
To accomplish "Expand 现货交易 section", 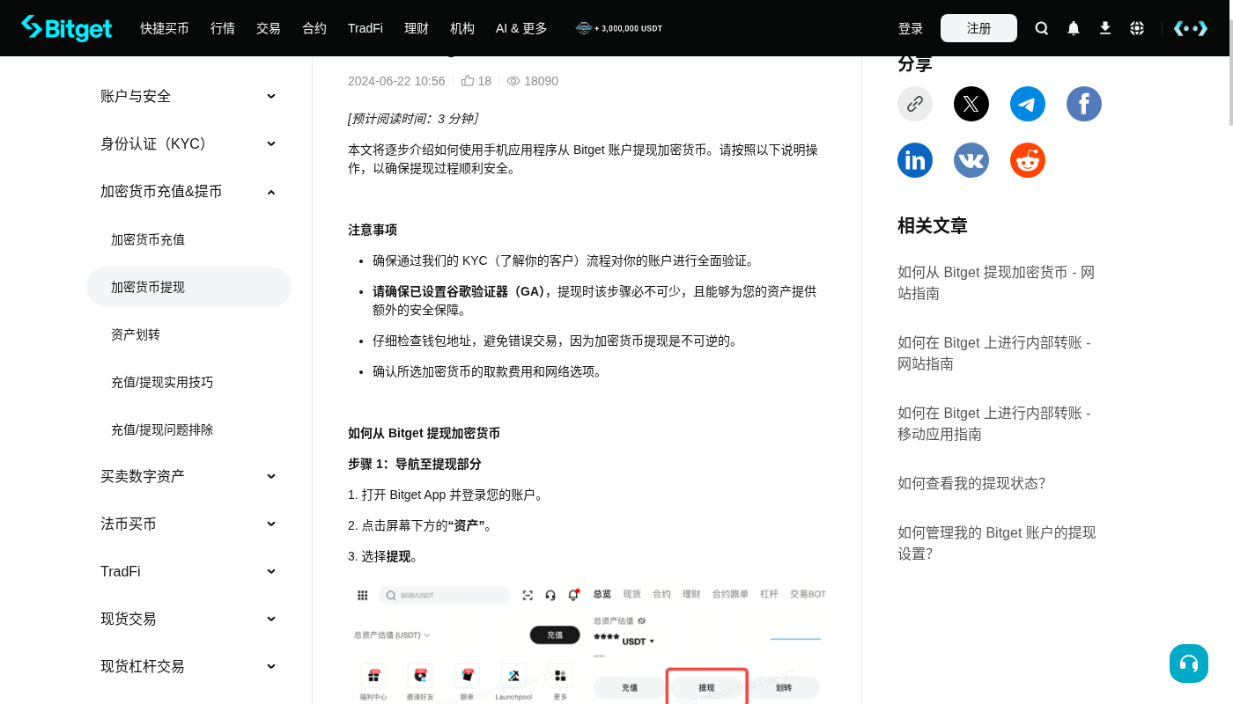I will [x=188, y=619].
